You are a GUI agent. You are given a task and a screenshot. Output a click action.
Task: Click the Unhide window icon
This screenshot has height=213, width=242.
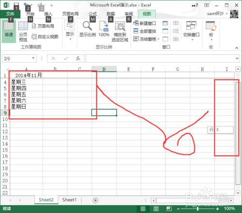point(165,39)
